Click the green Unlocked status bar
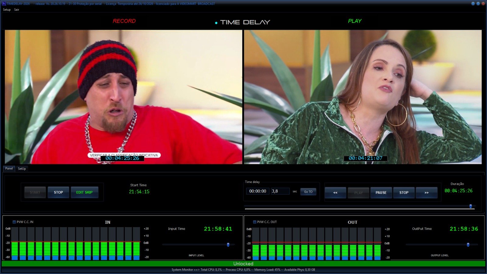 click(x=243, y=264)
